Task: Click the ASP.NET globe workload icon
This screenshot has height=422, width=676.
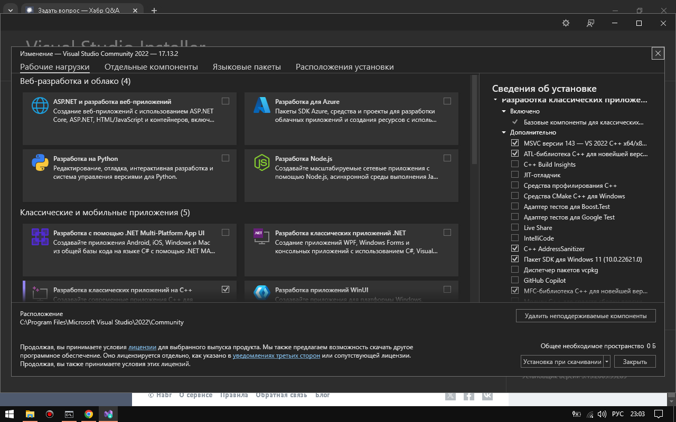Action: 40,105
